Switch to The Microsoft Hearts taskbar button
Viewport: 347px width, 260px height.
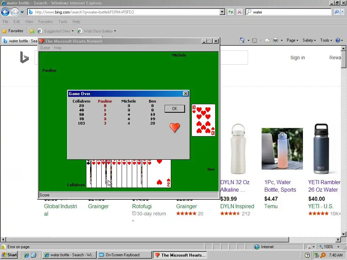pos(180,255)
